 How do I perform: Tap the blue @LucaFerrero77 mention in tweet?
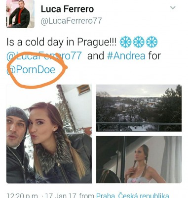tap(44, 56)
